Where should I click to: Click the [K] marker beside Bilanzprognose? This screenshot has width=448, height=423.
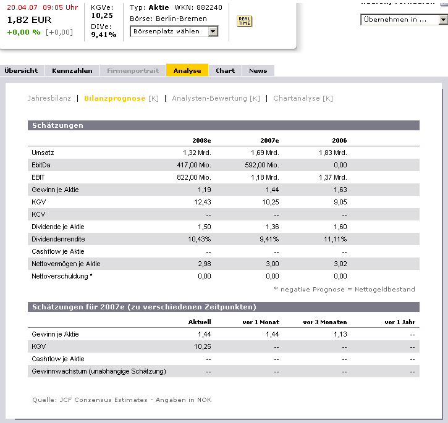point(153,98)
